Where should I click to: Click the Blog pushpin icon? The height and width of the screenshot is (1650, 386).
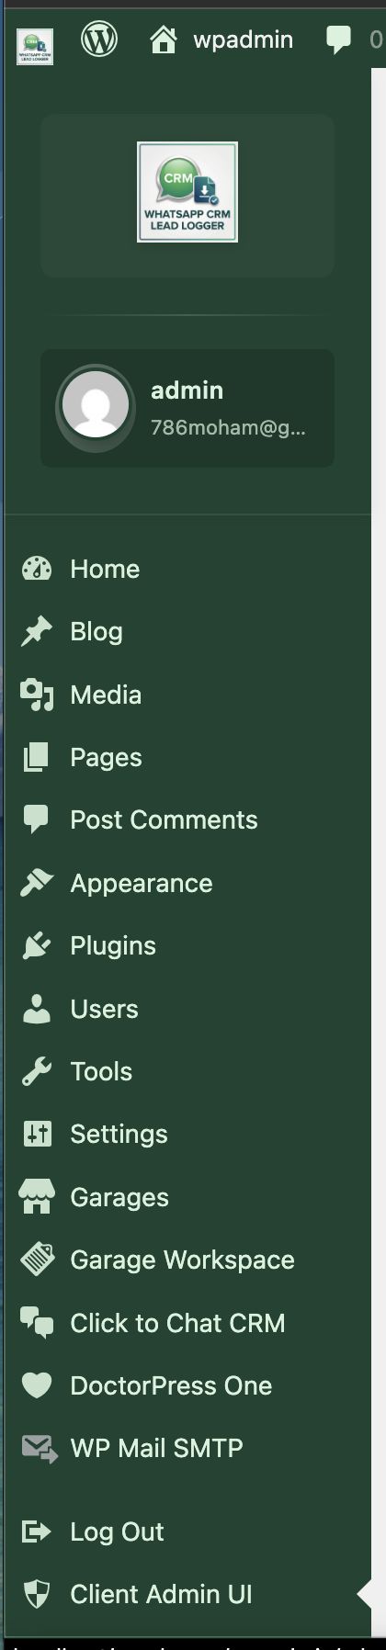(x=37, y=631)
